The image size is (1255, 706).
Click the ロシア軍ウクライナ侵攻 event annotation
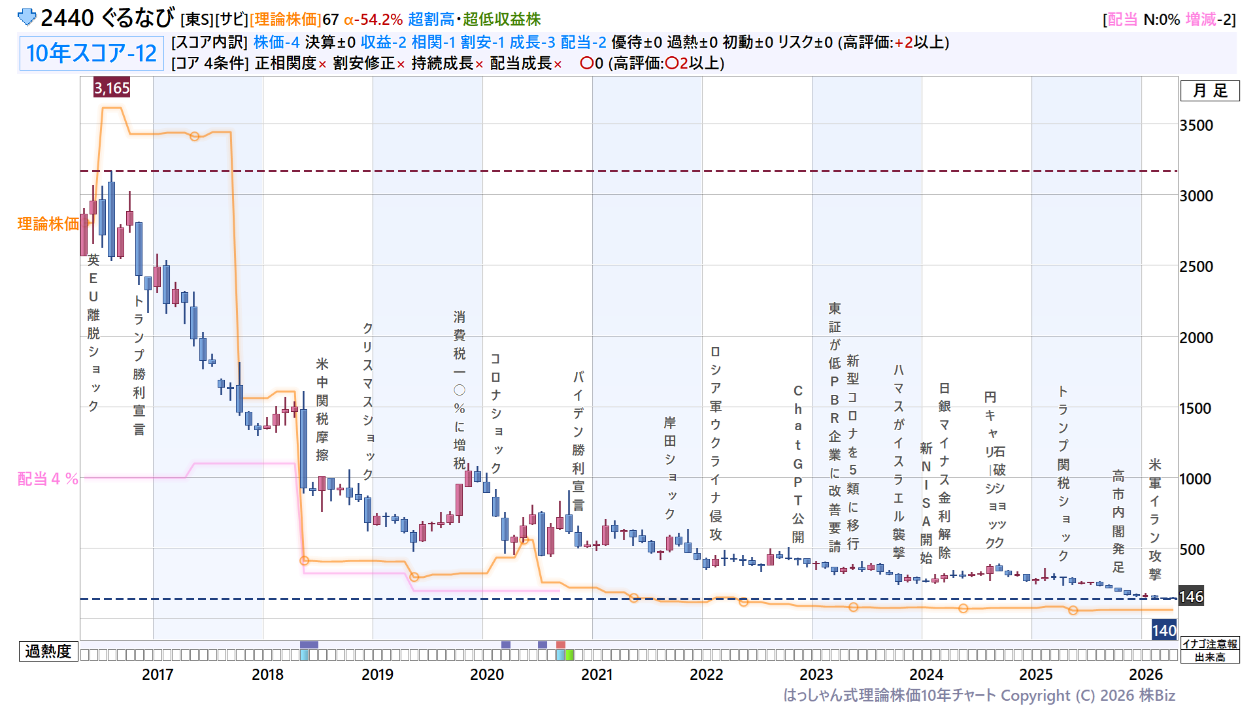[x=716, y=443]
